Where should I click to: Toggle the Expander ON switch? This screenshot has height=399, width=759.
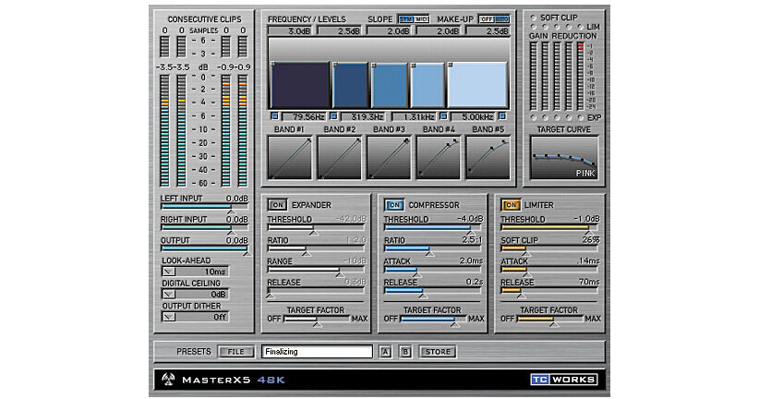(x=277, y=205)
